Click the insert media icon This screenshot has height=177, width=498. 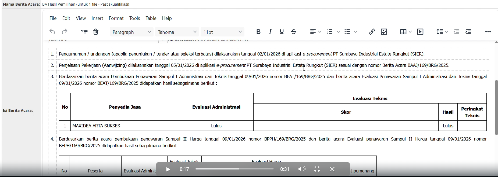(x=421, y=32)
